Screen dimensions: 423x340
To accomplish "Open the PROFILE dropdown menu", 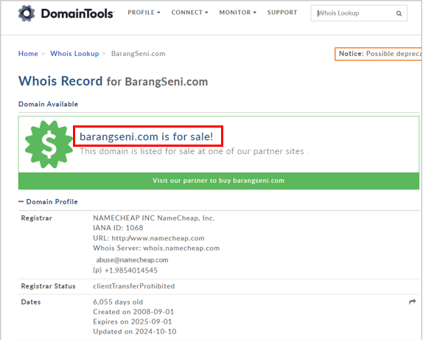I will [x=144, y=13].
